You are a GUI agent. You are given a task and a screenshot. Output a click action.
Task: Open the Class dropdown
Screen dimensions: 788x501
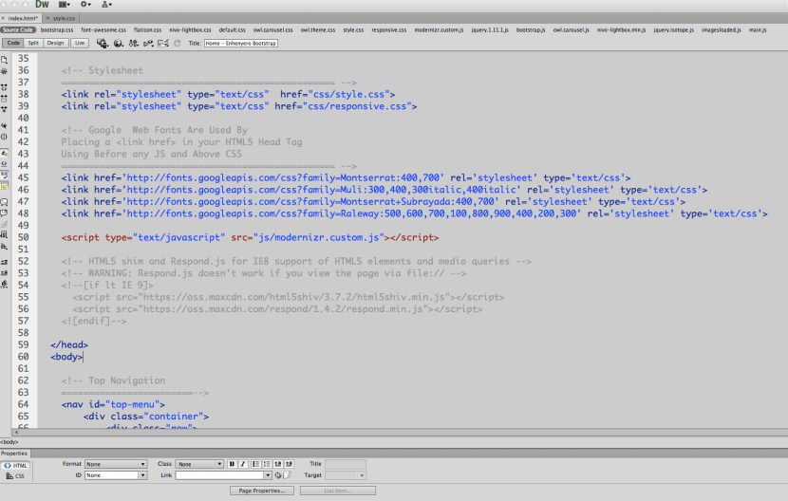tap(199, 464)
